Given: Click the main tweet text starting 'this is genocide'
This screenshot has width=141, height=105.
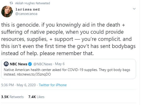Looking at the screenshot, I should [68, 39].
